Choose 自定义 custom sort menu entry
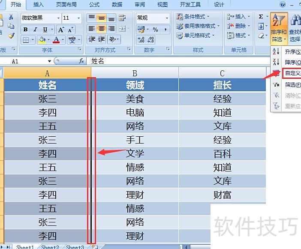This screenshot has height=249, width=301. (x=292, y=73)
